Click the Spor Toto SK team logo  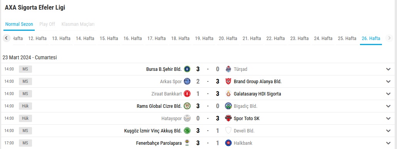pos(228,119)
